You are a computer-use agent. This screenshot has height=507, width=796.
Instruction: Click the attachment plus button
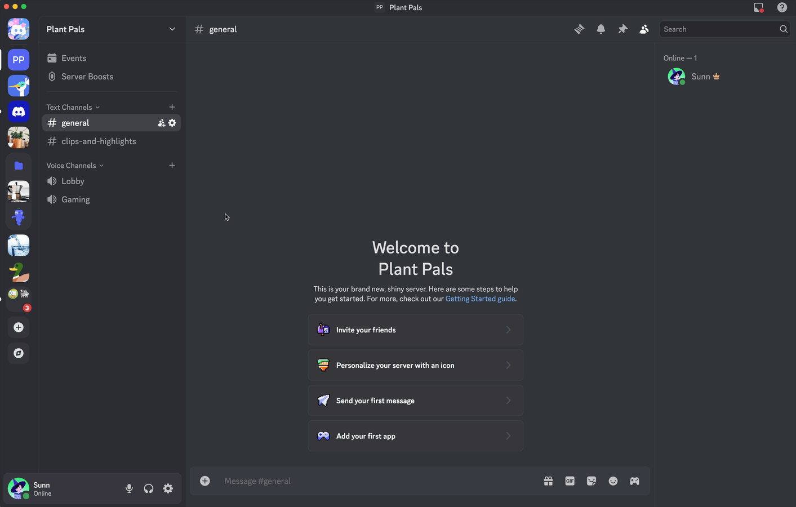tap(205, 481)
